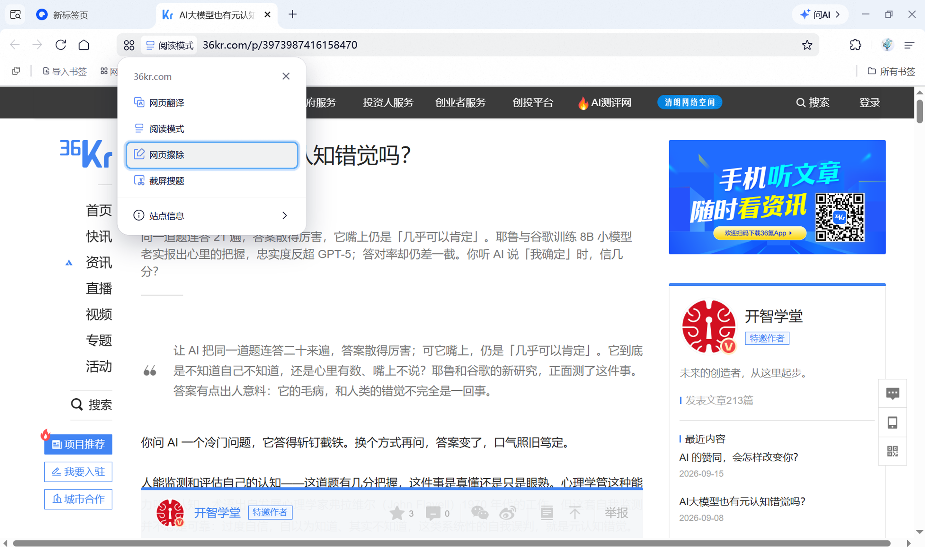Open article AI 的赞同，会怎样改变你？

click(738, 457)
